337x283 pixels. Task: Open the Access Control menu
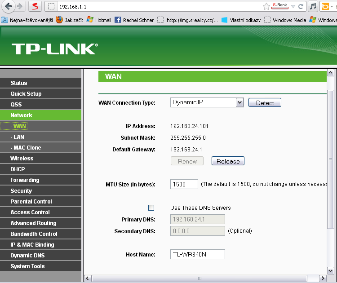click(x=40, y=212)
